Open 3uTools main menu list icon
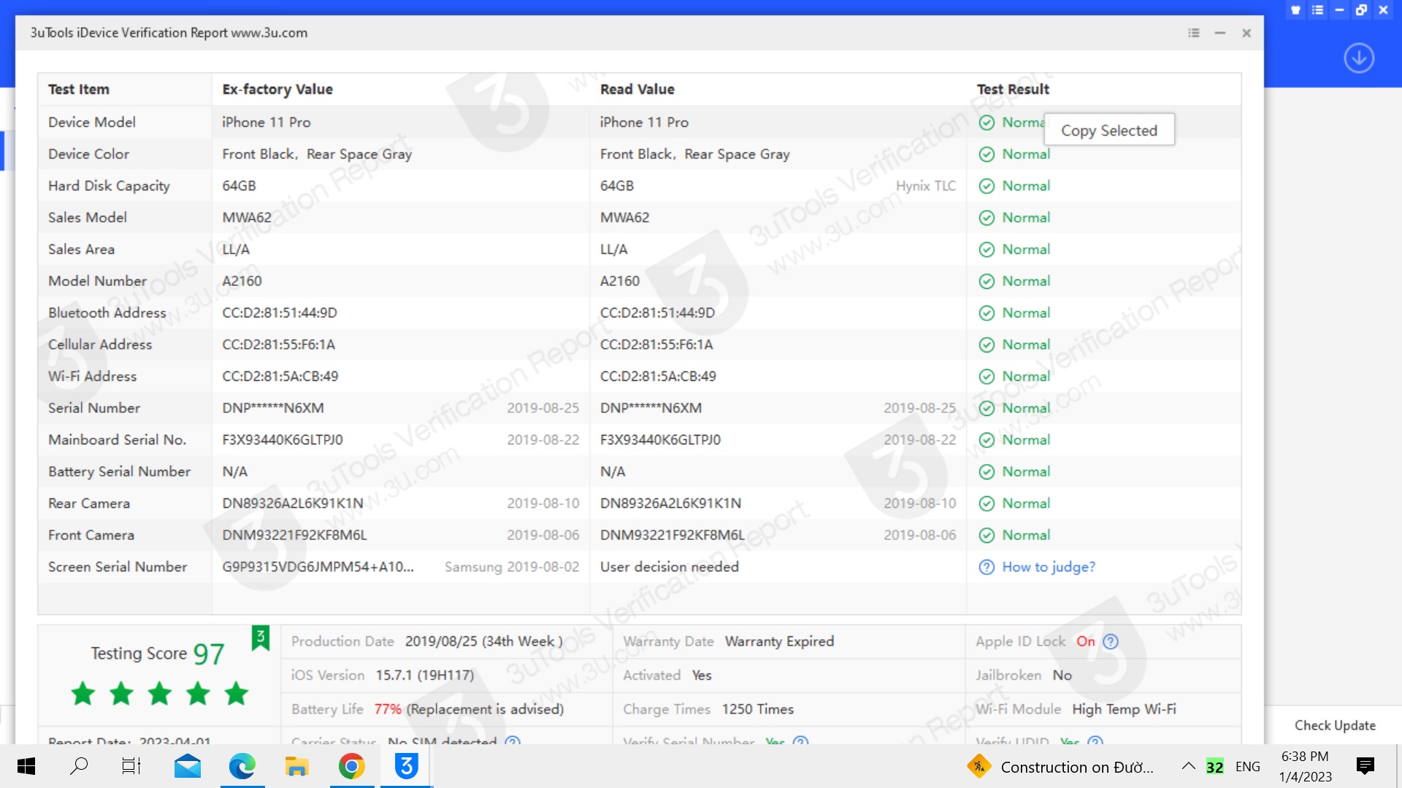 (x=1317, y=10)
